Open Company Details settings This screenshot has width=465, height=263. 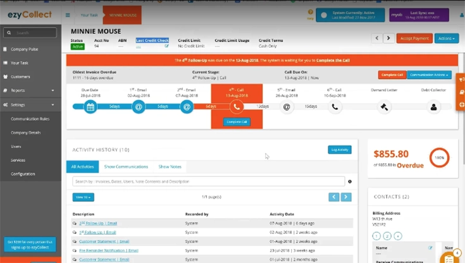pyautogui.click(x=26, y=133)
